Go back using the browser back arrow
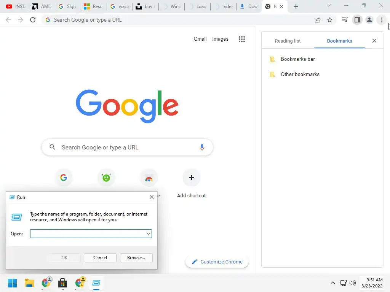Viewport: 390px width, 292px height. (8, 20)
